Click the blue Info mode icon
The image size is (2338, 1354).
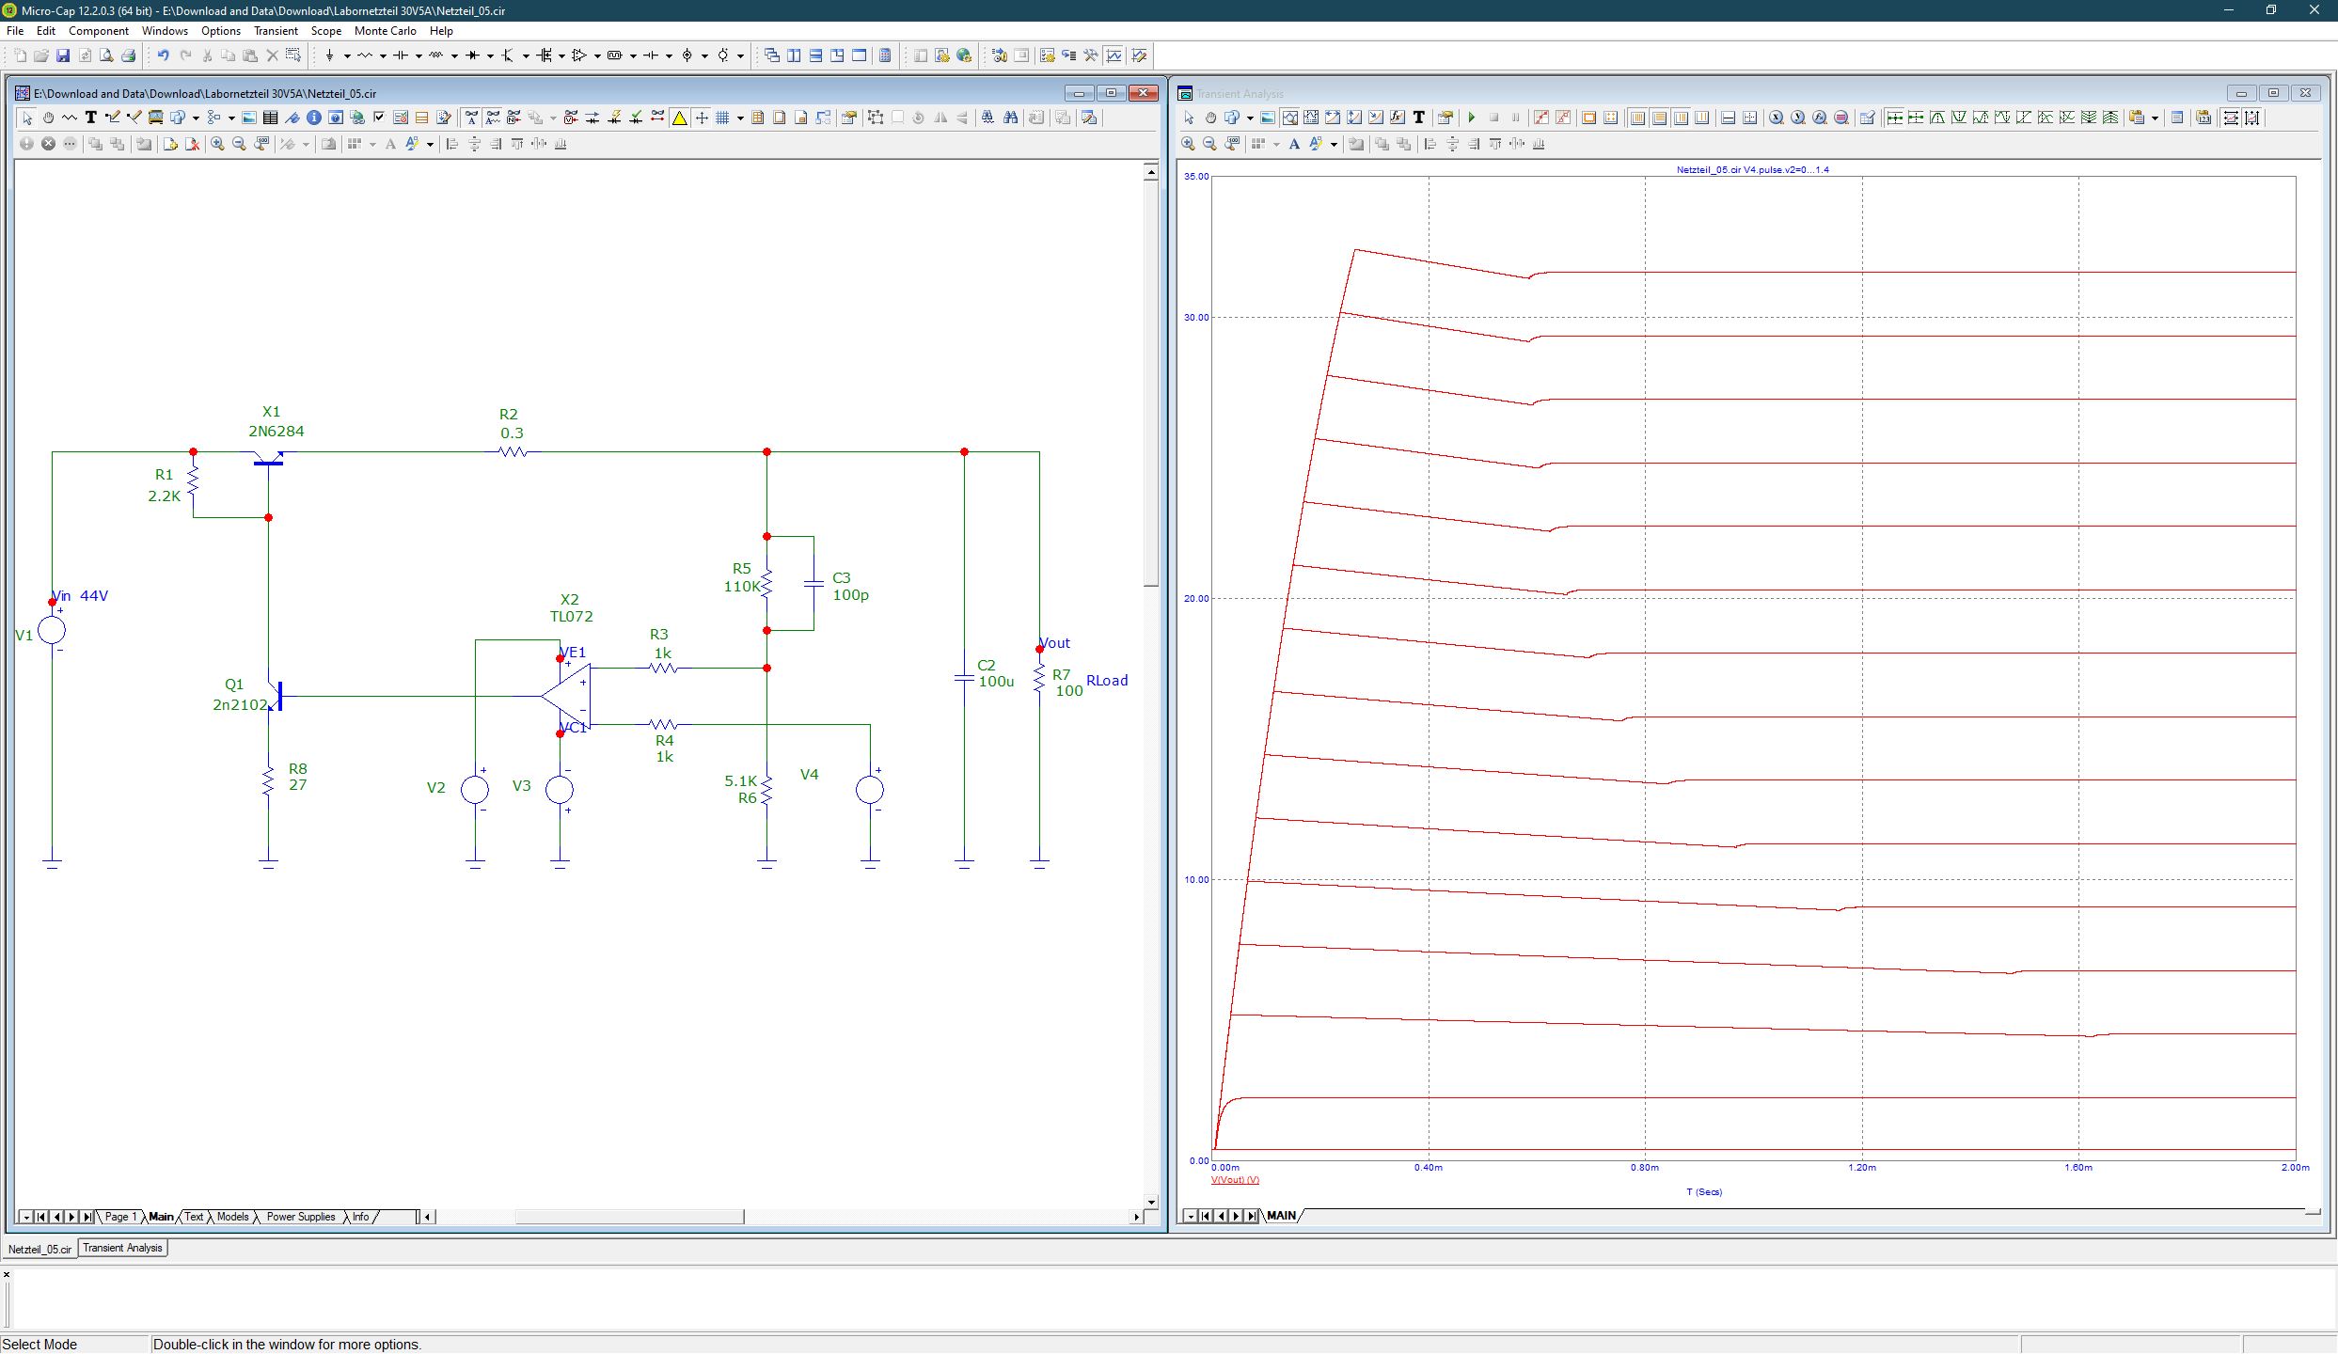(314, 118)
